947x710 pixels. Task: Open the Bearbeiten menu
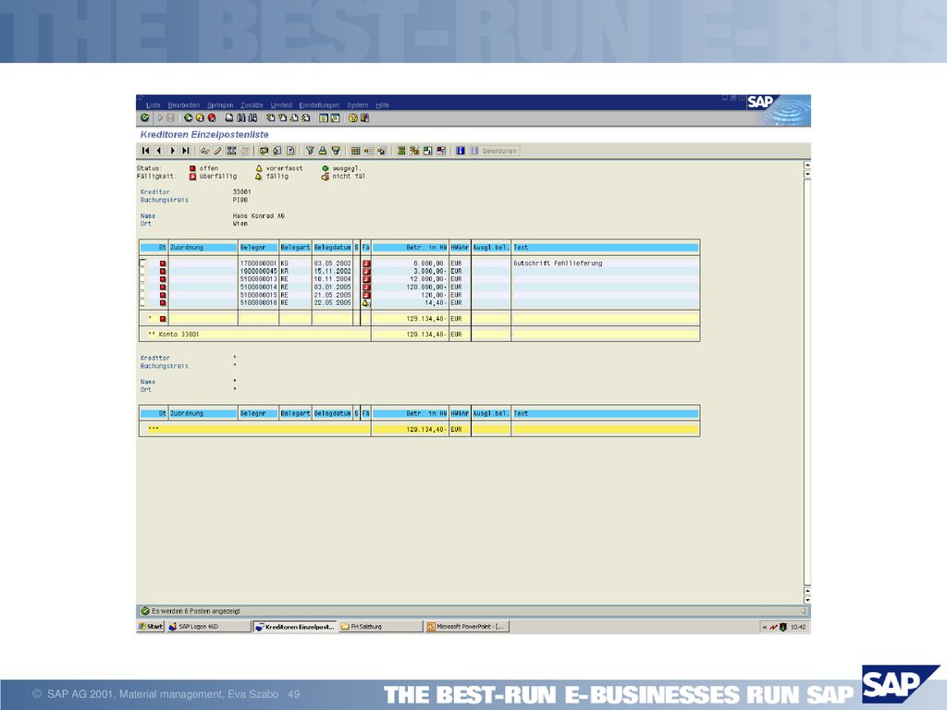coord(184,105)
